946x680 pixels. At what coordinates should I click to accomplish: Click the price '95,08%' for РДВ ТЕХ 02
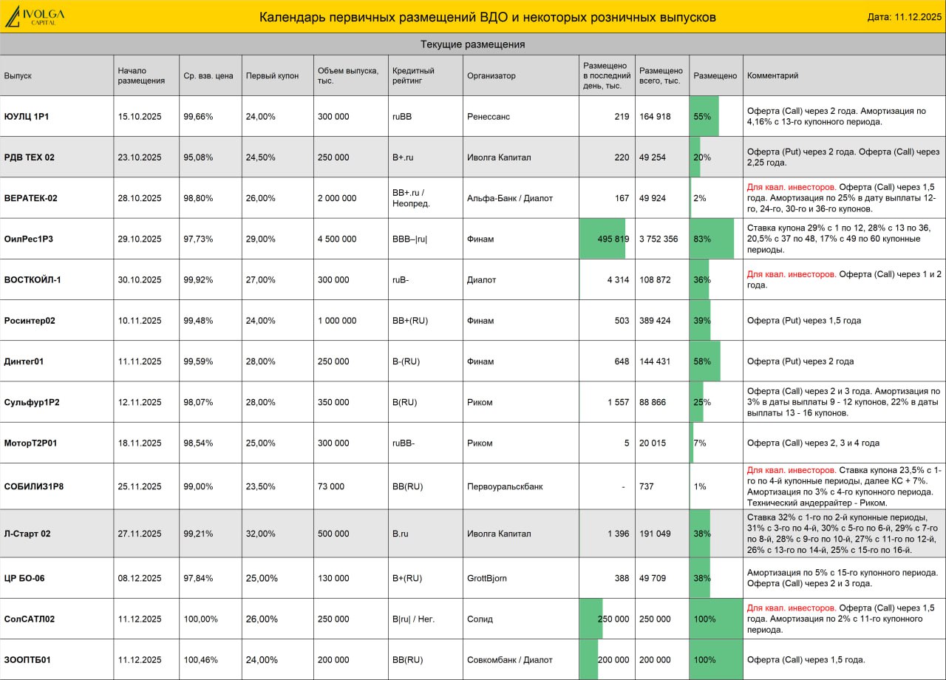(x=198, y=157)
